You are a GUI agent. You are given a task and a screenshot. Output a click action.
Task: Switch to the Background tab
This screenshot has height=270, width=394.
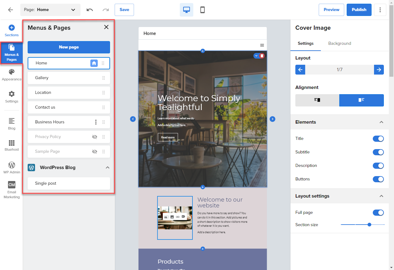(339, 43)
